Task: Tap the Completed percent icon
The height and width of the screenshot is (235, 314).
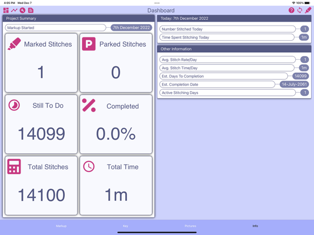Action: [x=89, y=106]
